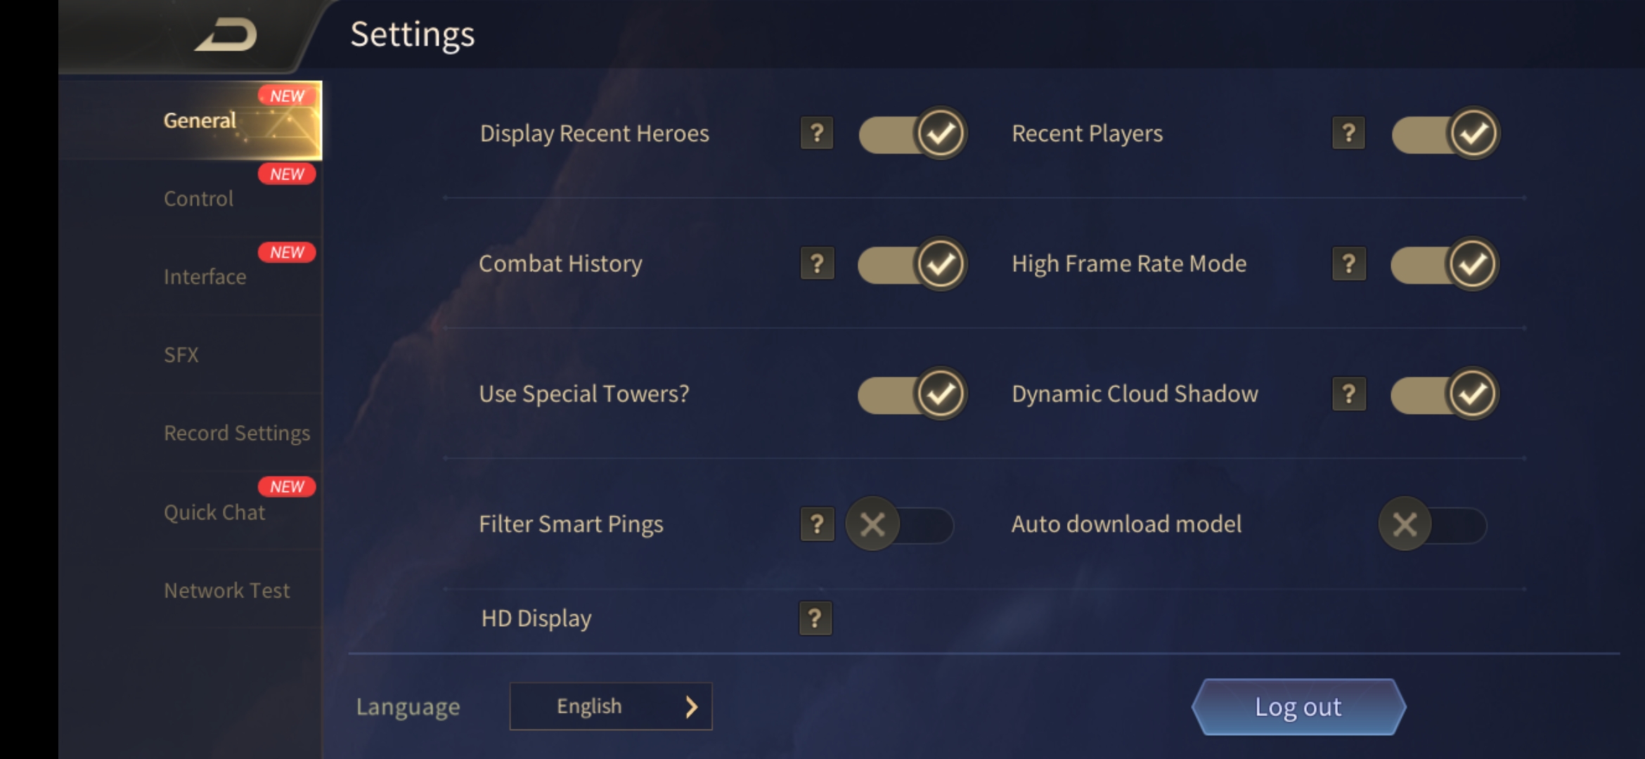Open Dynamic Cloud Shadow help icon

coord(1348,394)
